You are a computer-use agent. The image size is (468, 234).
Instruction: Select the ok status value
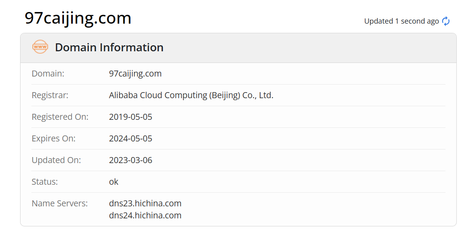(114, 182)
